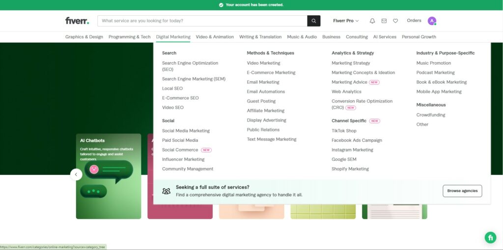Screen dimensions: 503x250
Task: Open Digital Marketing category
Action: coord(173,37)
